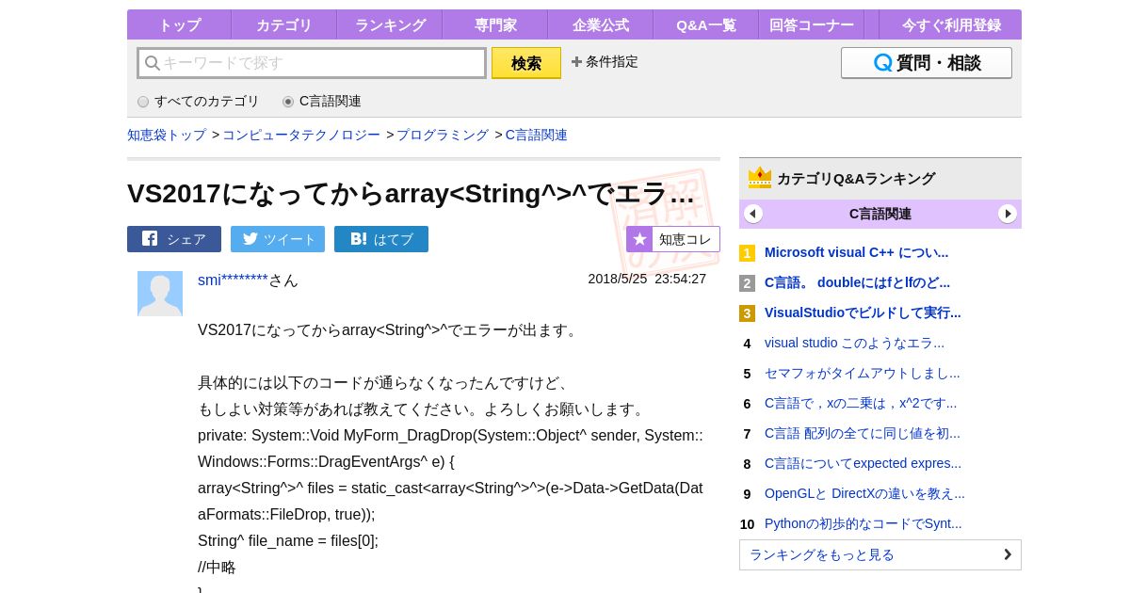Open the 企業公式 tab
Image resolution: width=1130 pixels, height=593 pixels.
pyautogui.click(x=601, y=25)
